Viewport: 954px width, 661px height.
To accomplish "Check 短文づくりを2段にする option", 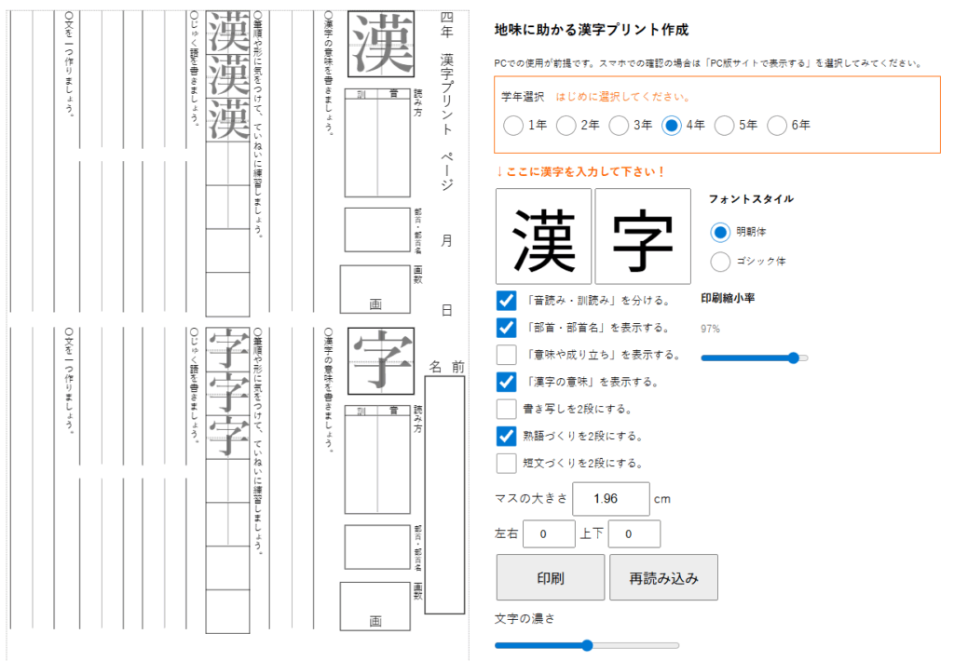I will (x=507, y=463).
